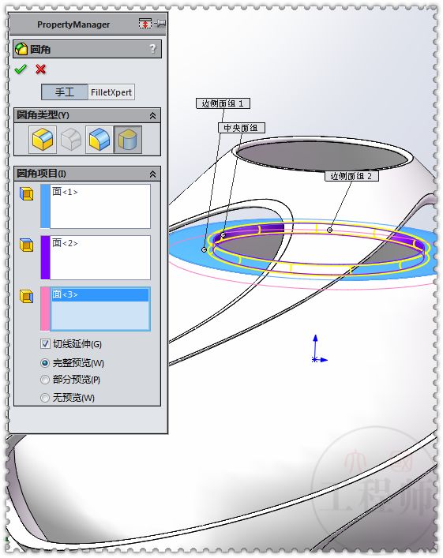Click the 中央面组 callout label
The height and width of the screenshot is (558, 443).
(x=242, y=128)
